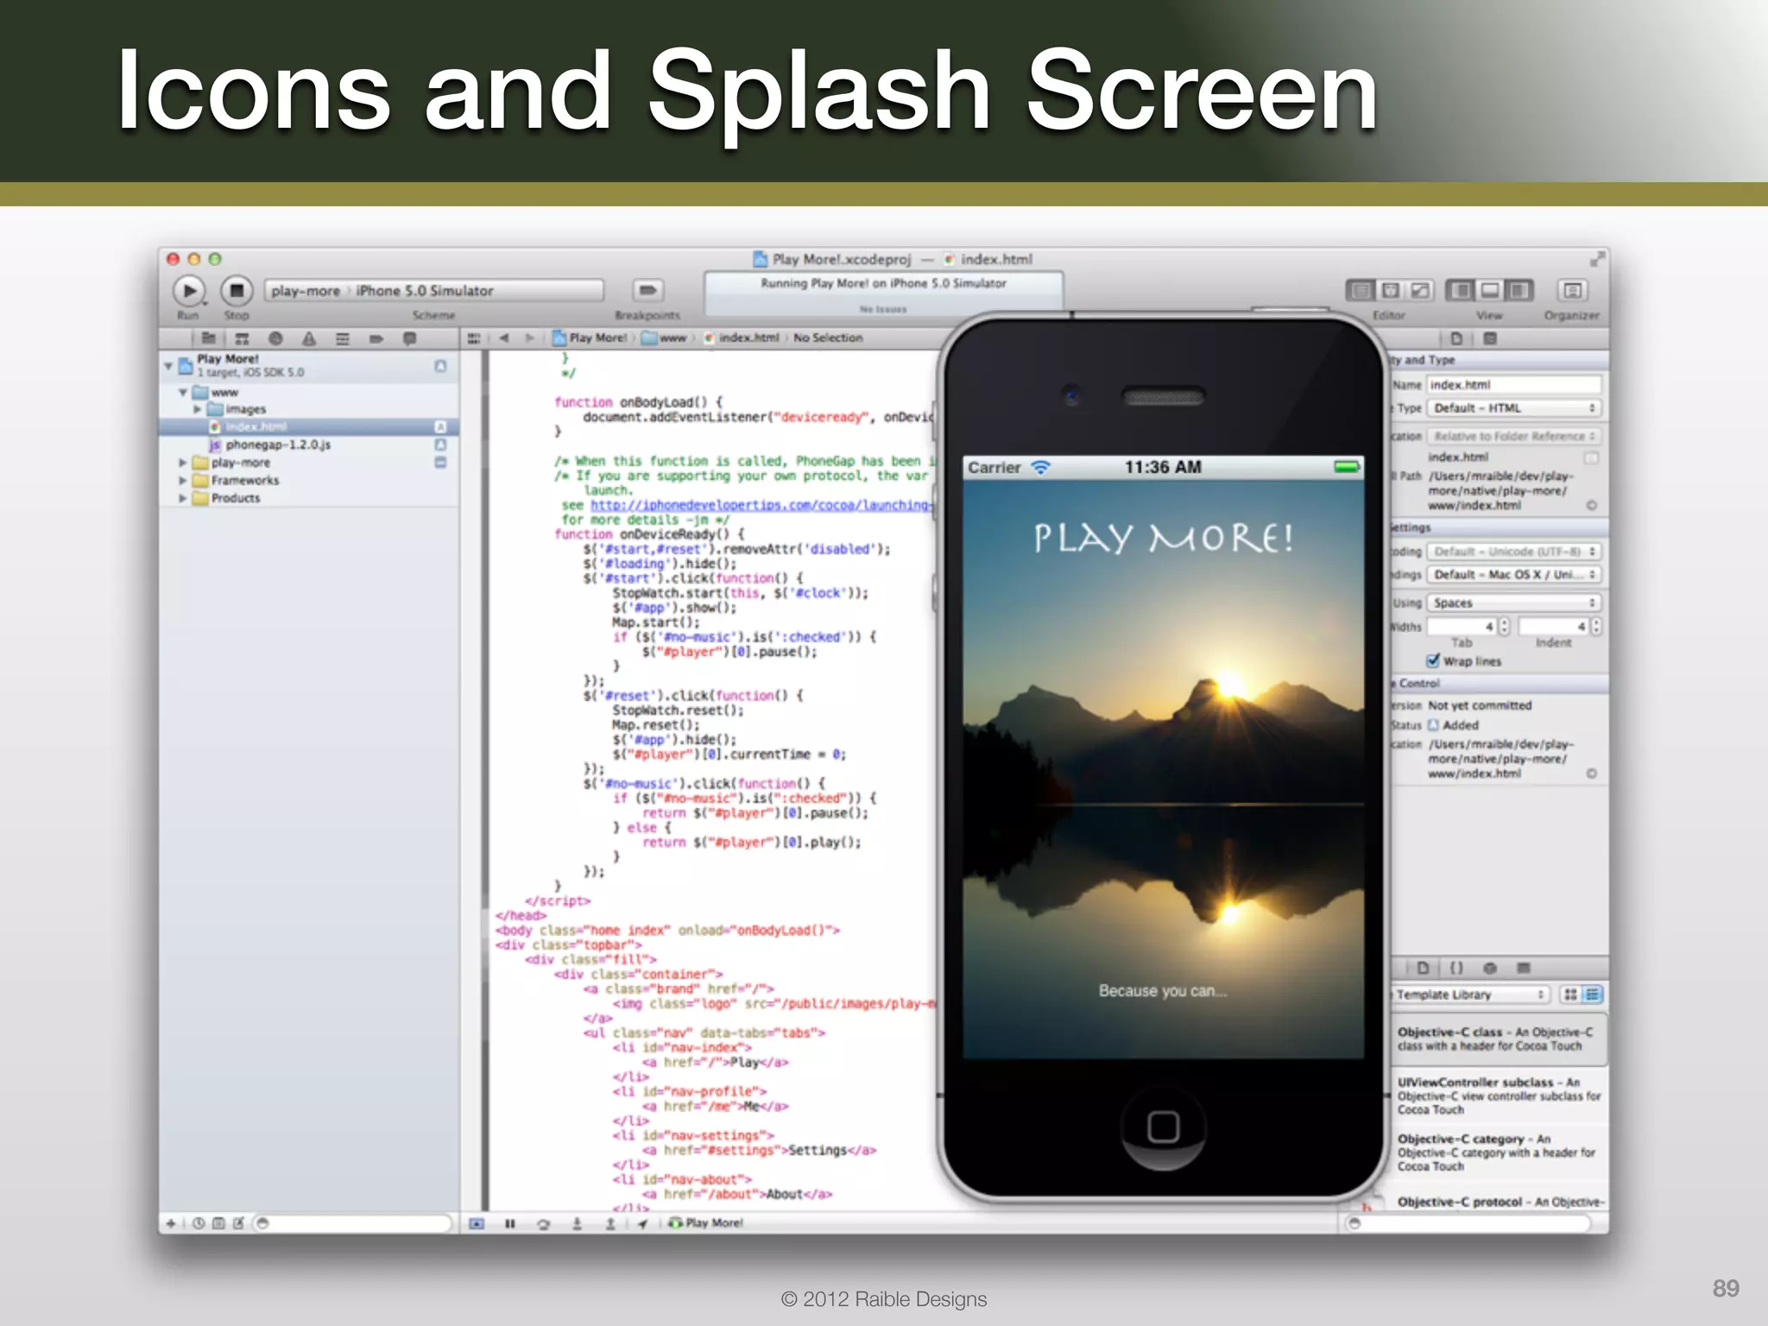Uncheck the Wrap lines checkbox
The image size is (1768, 1326).
[1433, 661]
